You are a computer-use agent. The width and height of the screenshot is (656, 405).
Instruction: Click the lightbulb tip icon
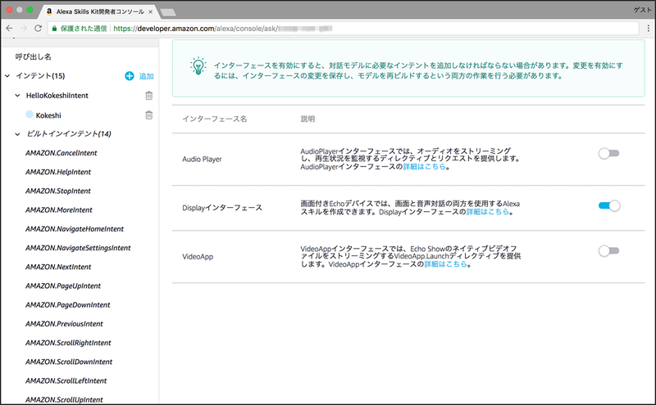tap(198, 66)
